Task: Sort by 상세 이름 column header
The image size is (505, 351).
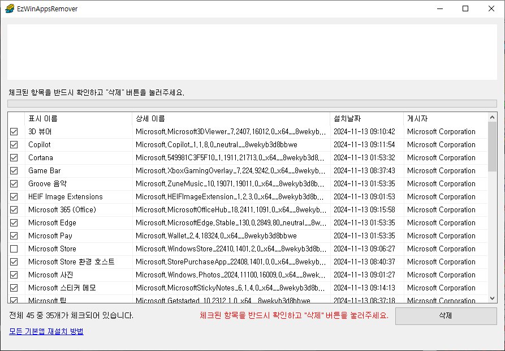Action: point(231,119)
